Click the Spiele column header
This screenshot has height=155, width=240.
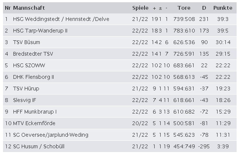point(140,8)
